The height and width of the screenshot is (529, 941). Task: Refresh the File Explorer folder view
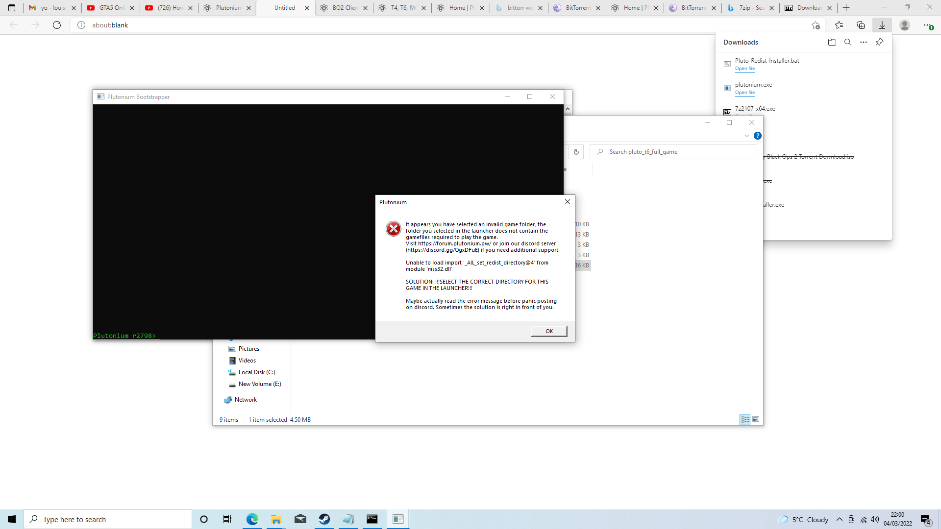pos(576,152)
